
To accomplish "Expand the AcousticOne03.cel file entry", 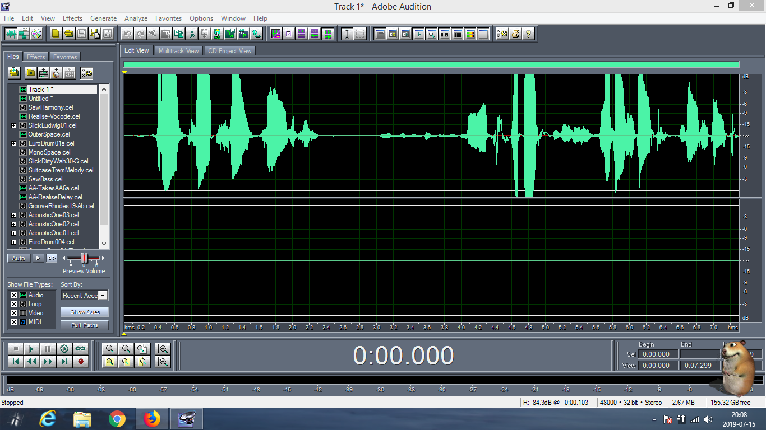I will [x=13, y=215].
